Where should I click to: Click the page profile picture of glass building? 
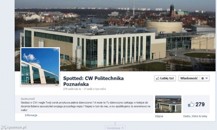40,67
